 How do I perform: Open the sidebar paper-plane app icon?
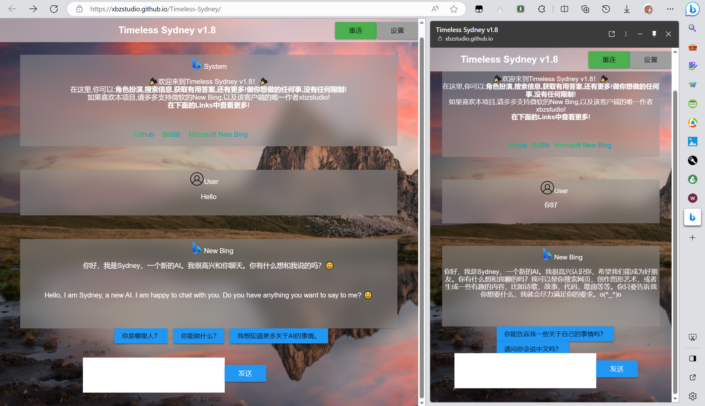coord(692,85)
